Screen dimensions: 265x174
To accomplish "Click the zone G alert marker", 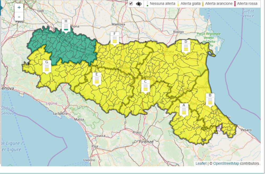I will pos(47,67).
